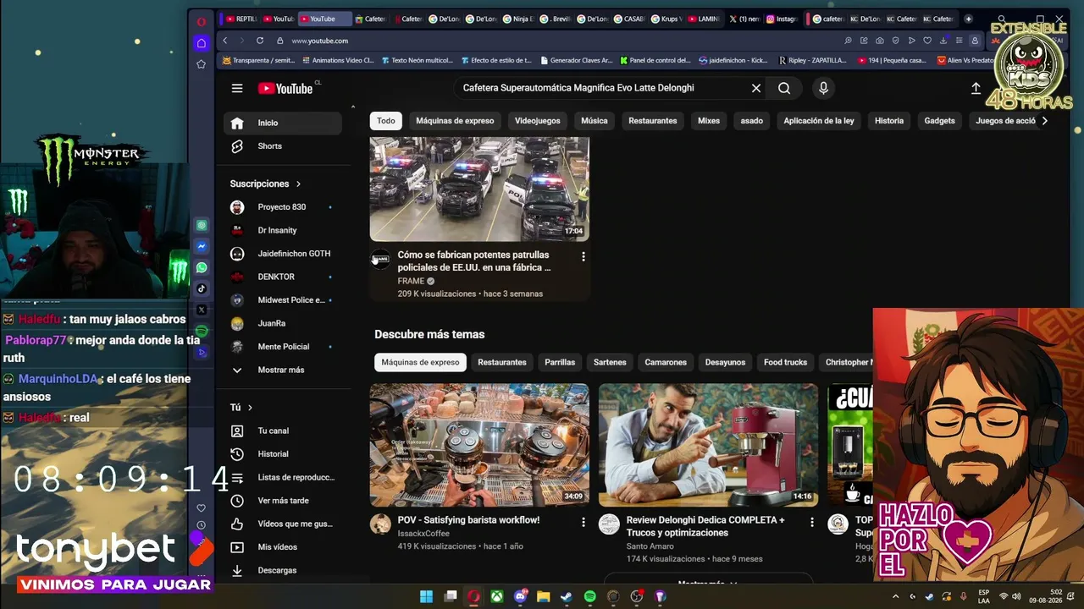Start voice search with the microphone
The image size is (1084, 609).
pos(823,88)
